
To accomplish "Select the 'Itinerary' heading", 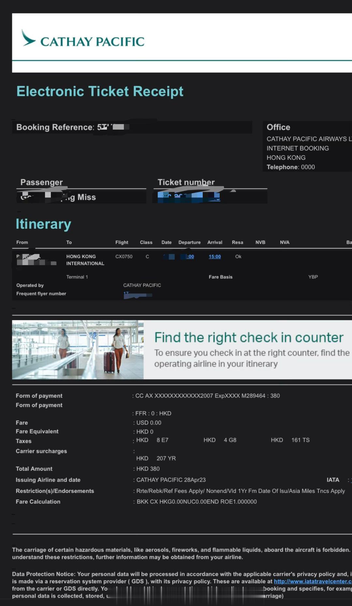I will pos(43,224).
